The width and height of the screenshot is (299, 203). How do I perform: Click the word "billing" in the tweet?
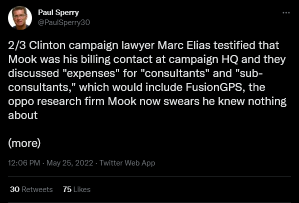(x=95, y=59)
